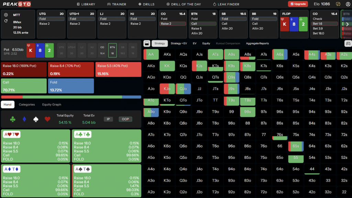Image resolution: width=352 pixels, height=198 pixels.
Task: Click the layout icon left of Strategy
Action: click(146, 44)
